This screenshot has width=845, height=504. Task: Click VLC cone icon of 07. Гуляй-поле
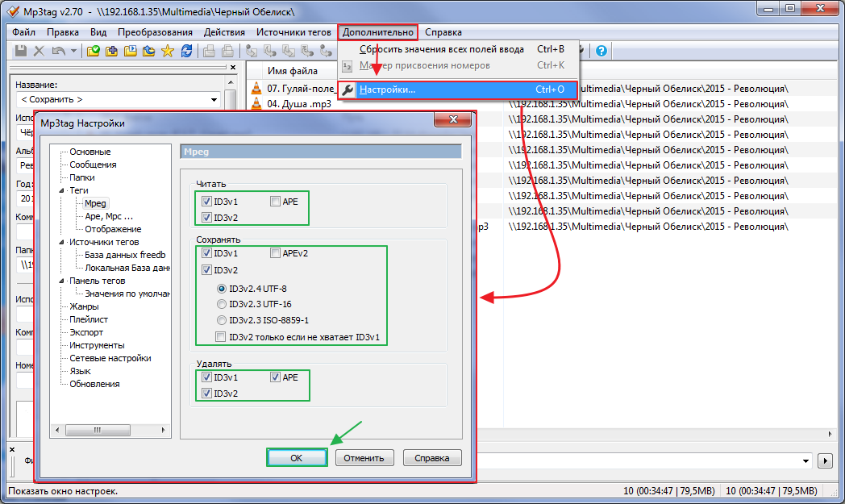256,88
